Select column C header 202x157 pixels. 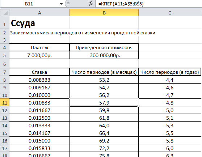point(170,13)
